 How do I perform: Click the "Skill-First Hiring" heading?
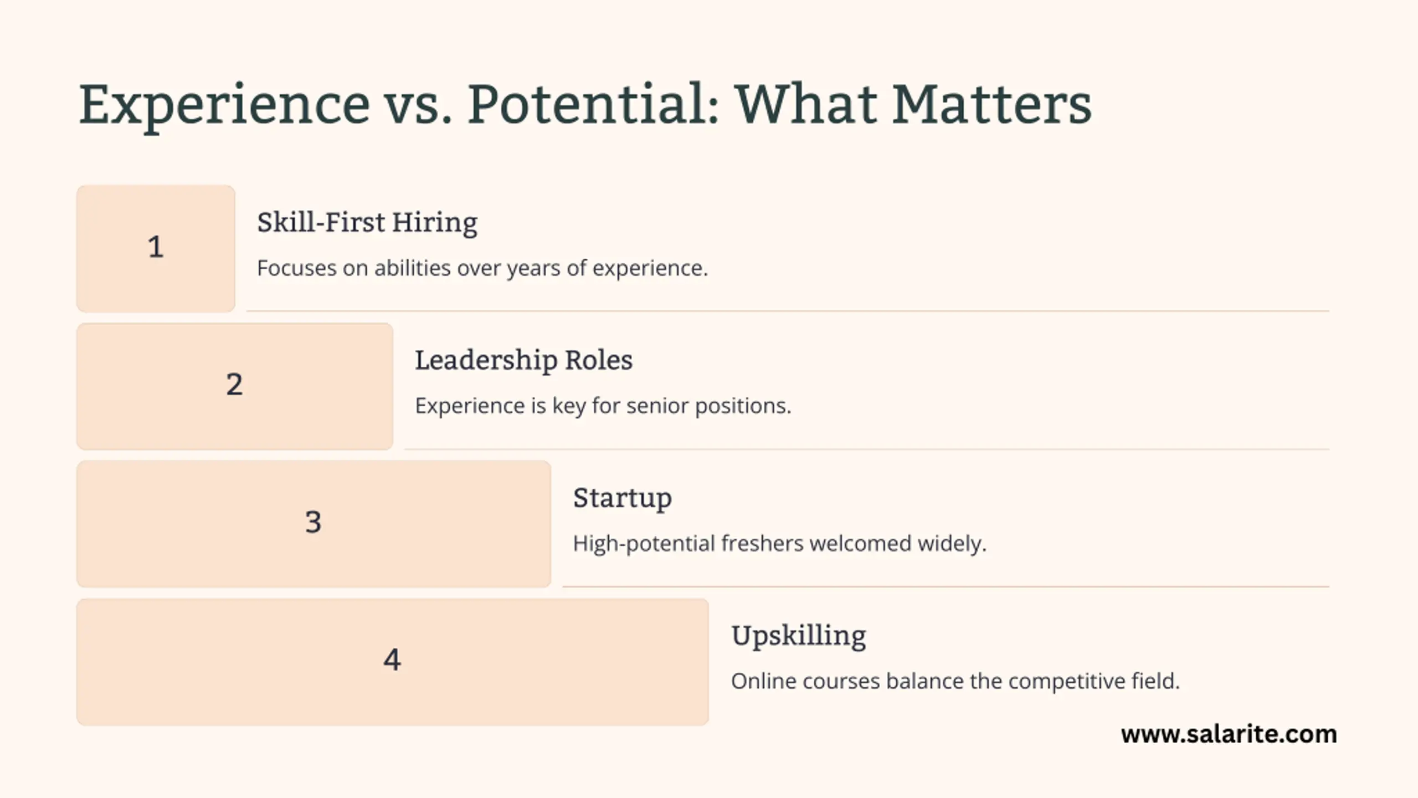pos(367,223)
